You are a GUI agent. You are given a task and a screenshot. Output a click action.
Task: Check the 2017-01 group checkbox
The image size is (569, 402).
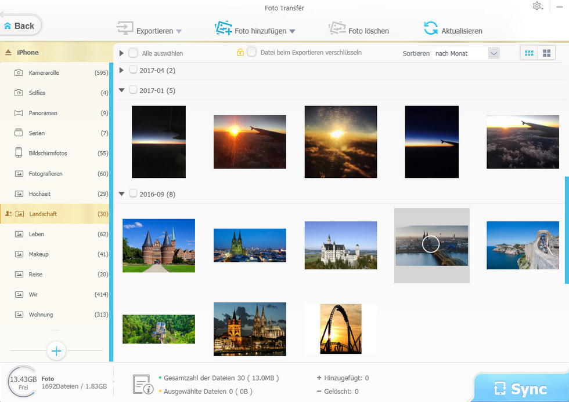(134, 90)
